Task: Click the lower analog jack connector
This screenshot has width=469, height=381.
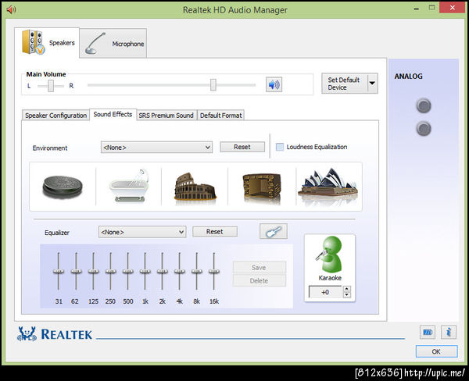Action: click(x=424, y=129)
